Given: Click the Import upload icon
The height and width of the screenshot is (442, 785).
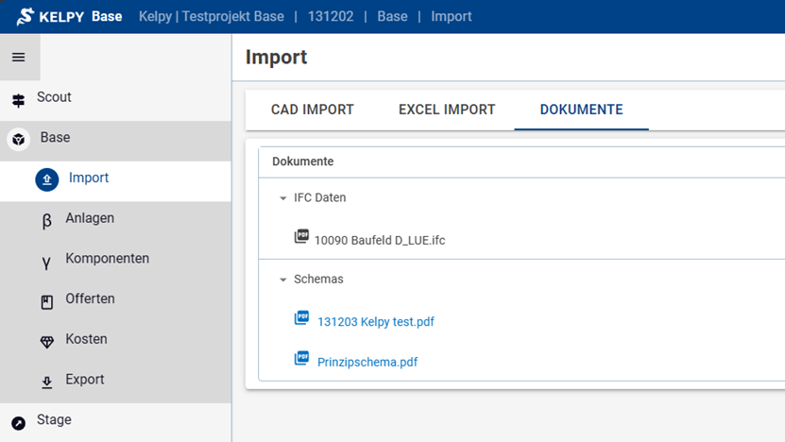Looking at the screenshot, I should click(x=47, y=178).
